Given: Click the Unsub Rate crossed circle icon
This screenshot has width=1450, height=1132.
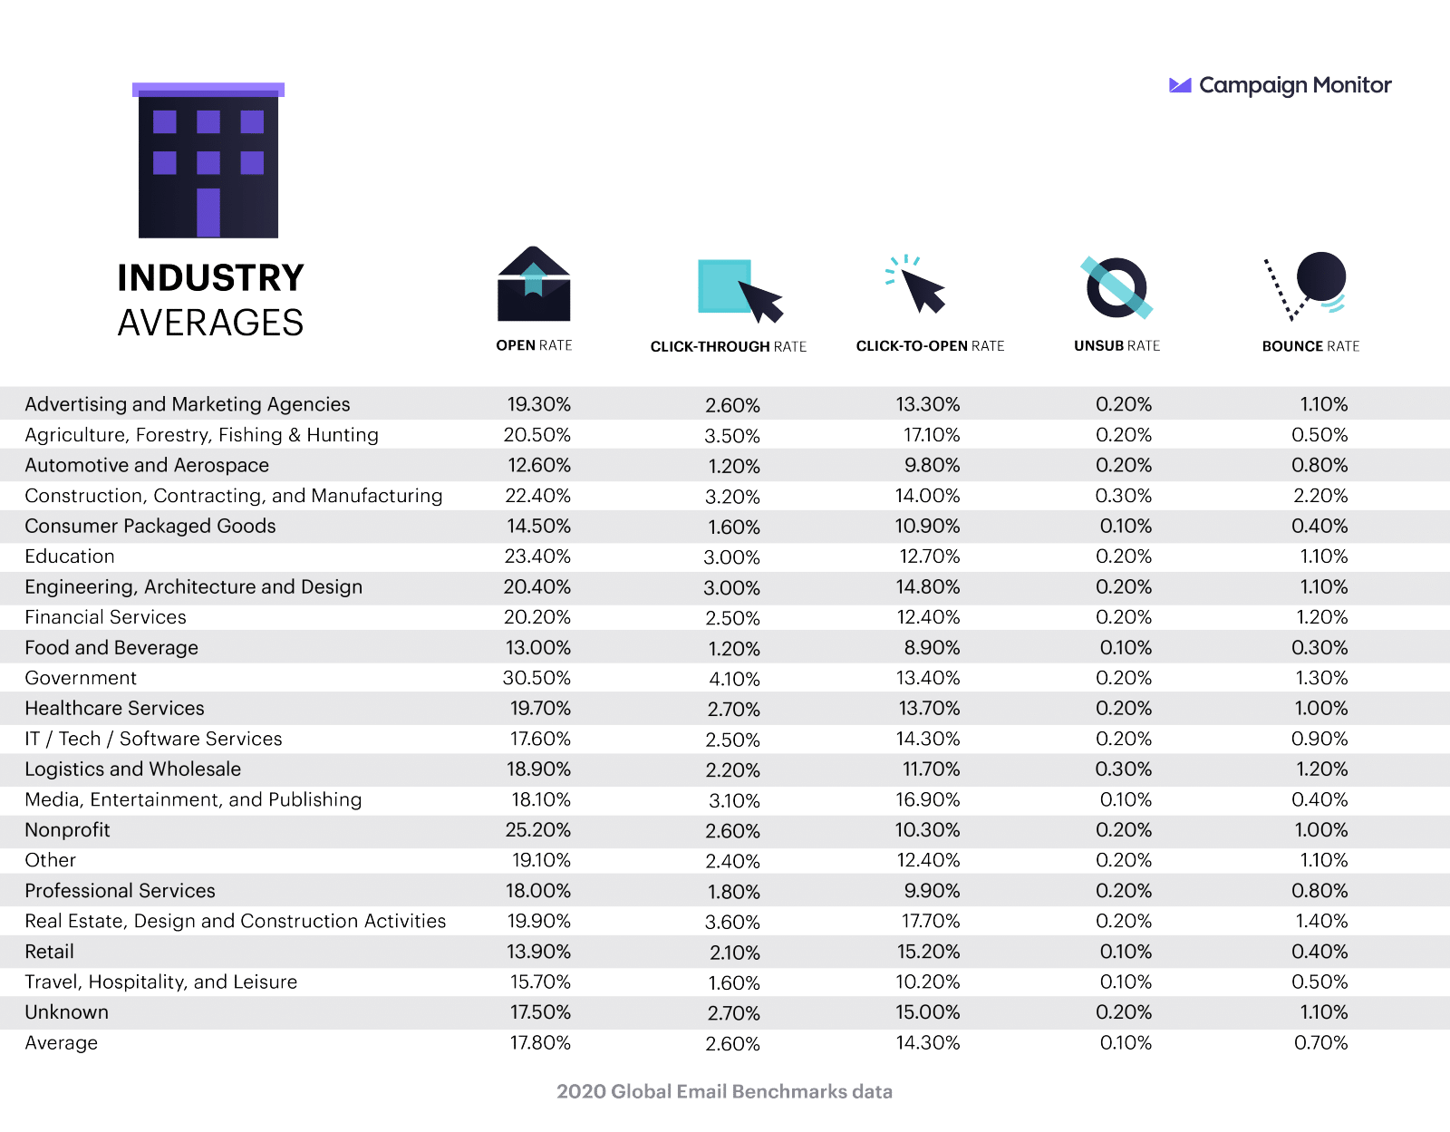Looking at the screenshot, I should [x=1116, y=287].
